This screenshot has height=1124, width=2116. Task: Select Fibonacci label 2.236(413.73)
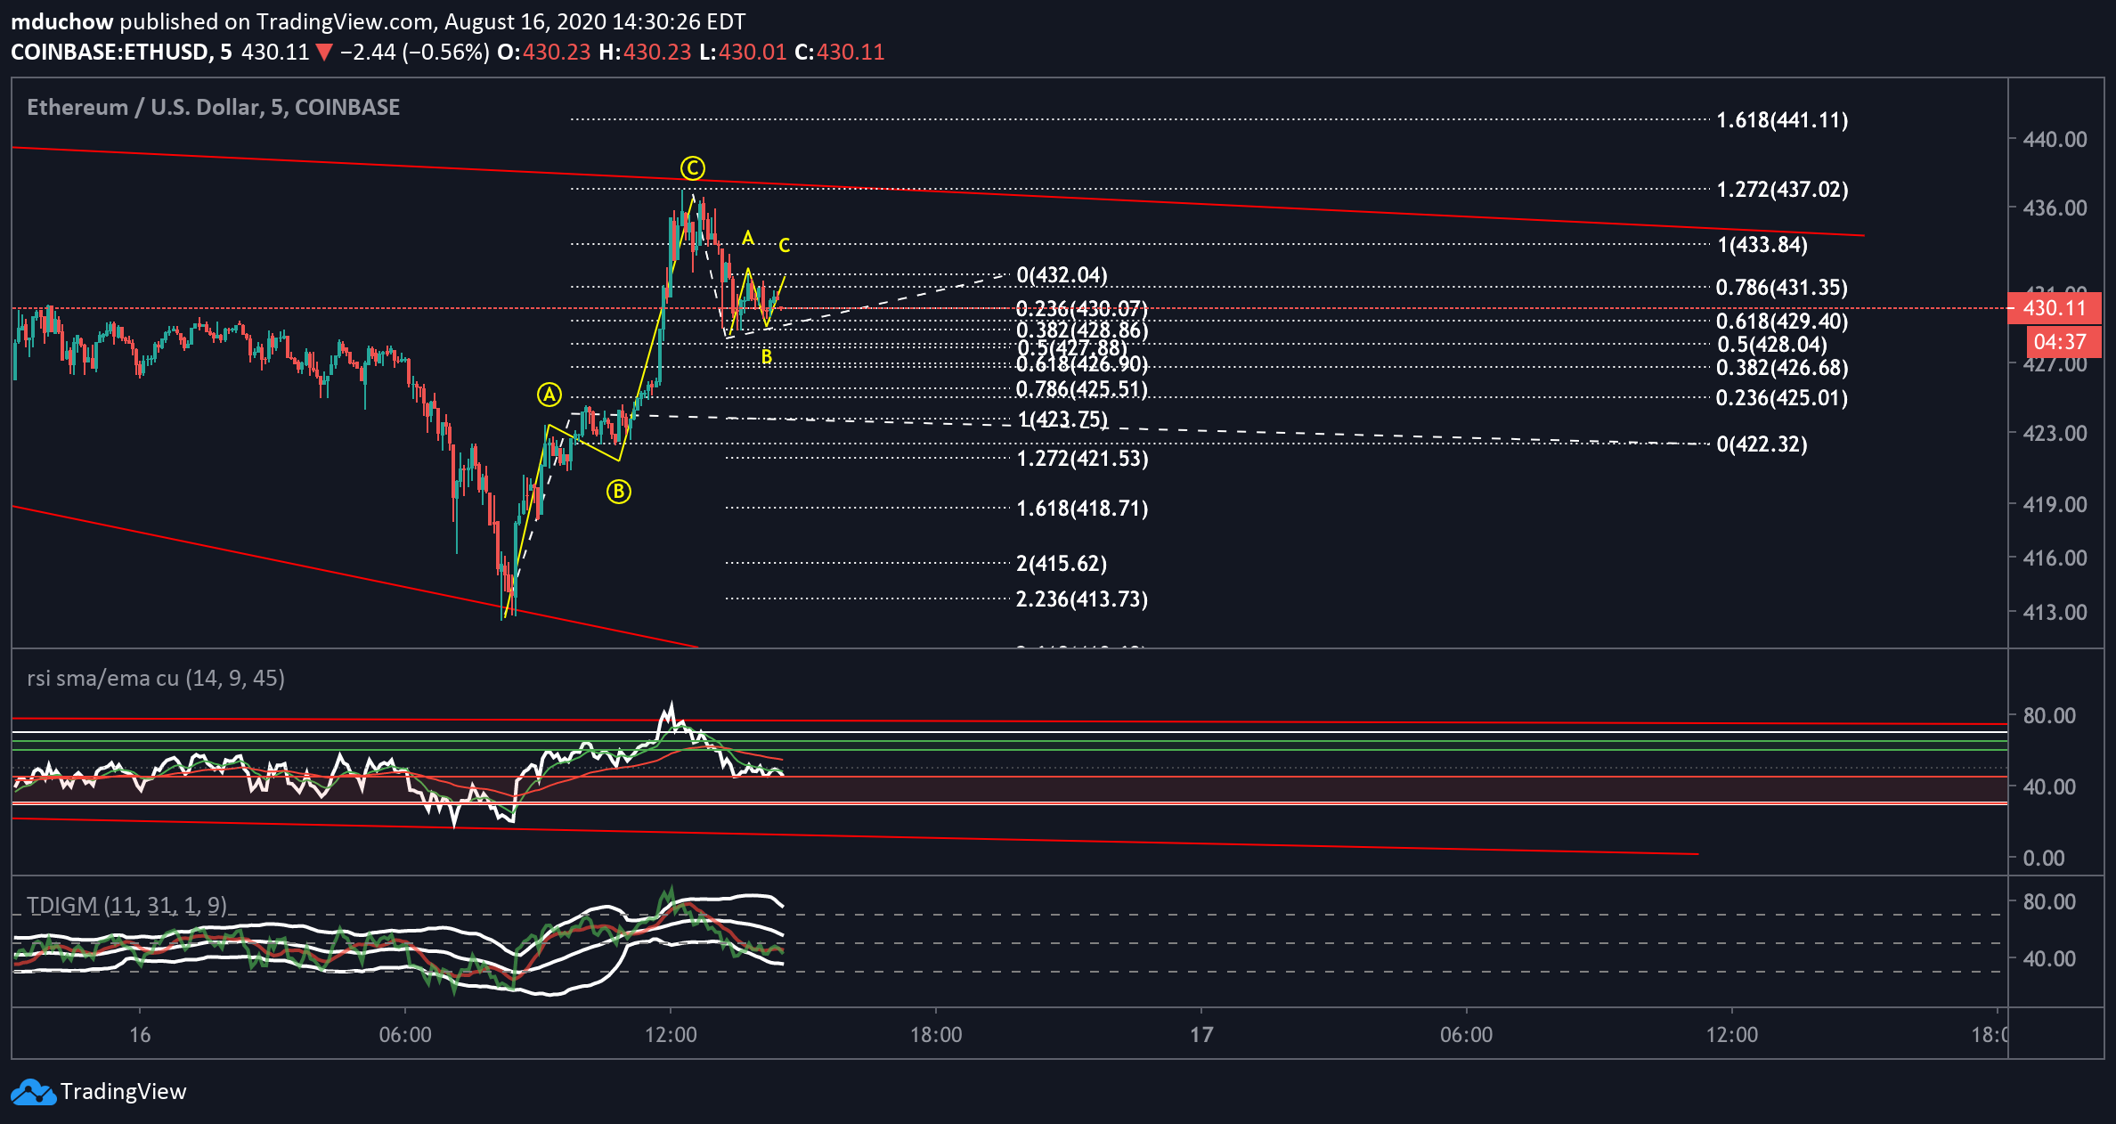tap(1082, 599)
